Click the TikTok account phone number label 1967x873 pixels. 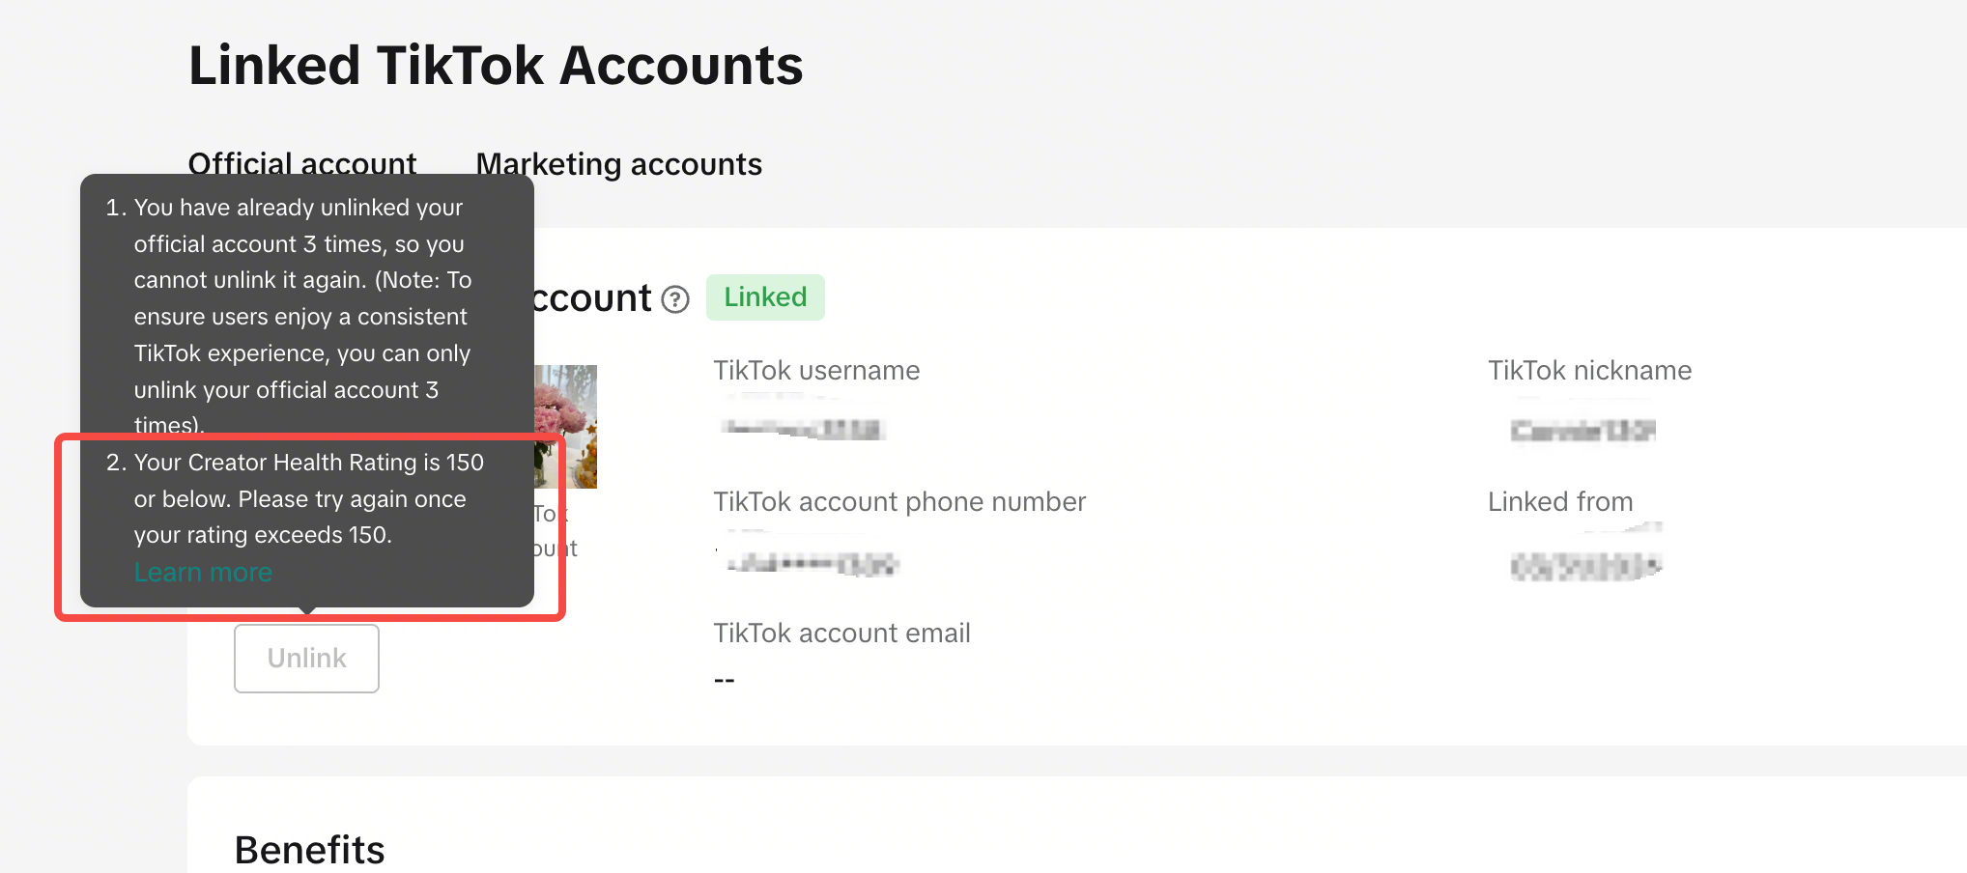tap(899, 502)
